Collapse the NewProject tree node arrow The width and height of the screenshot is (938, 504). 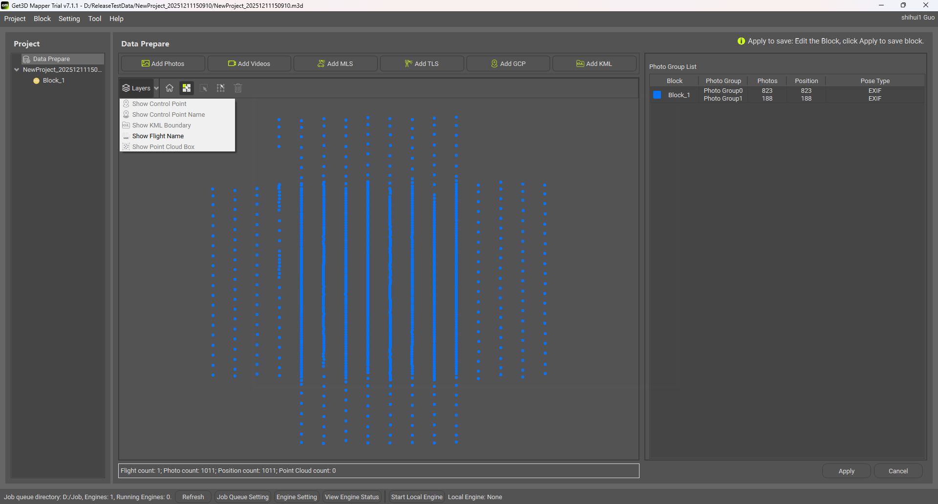17,70
